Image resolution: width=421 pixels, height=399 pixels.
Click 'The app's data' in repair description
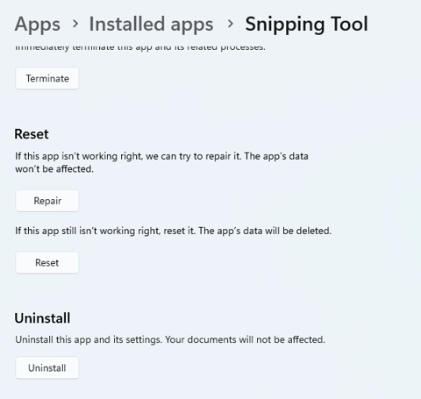[276, 156]
